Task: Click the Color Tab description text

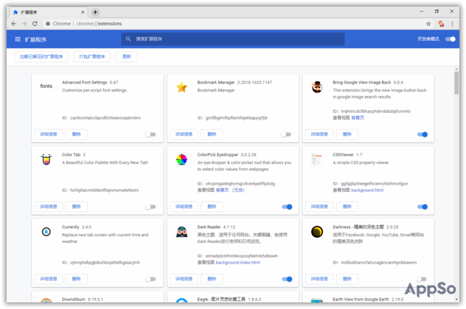Action: (105, 163)
